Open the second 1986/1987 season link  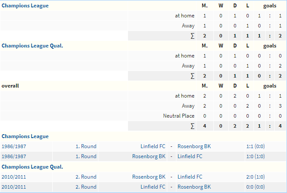pos(14,156)
